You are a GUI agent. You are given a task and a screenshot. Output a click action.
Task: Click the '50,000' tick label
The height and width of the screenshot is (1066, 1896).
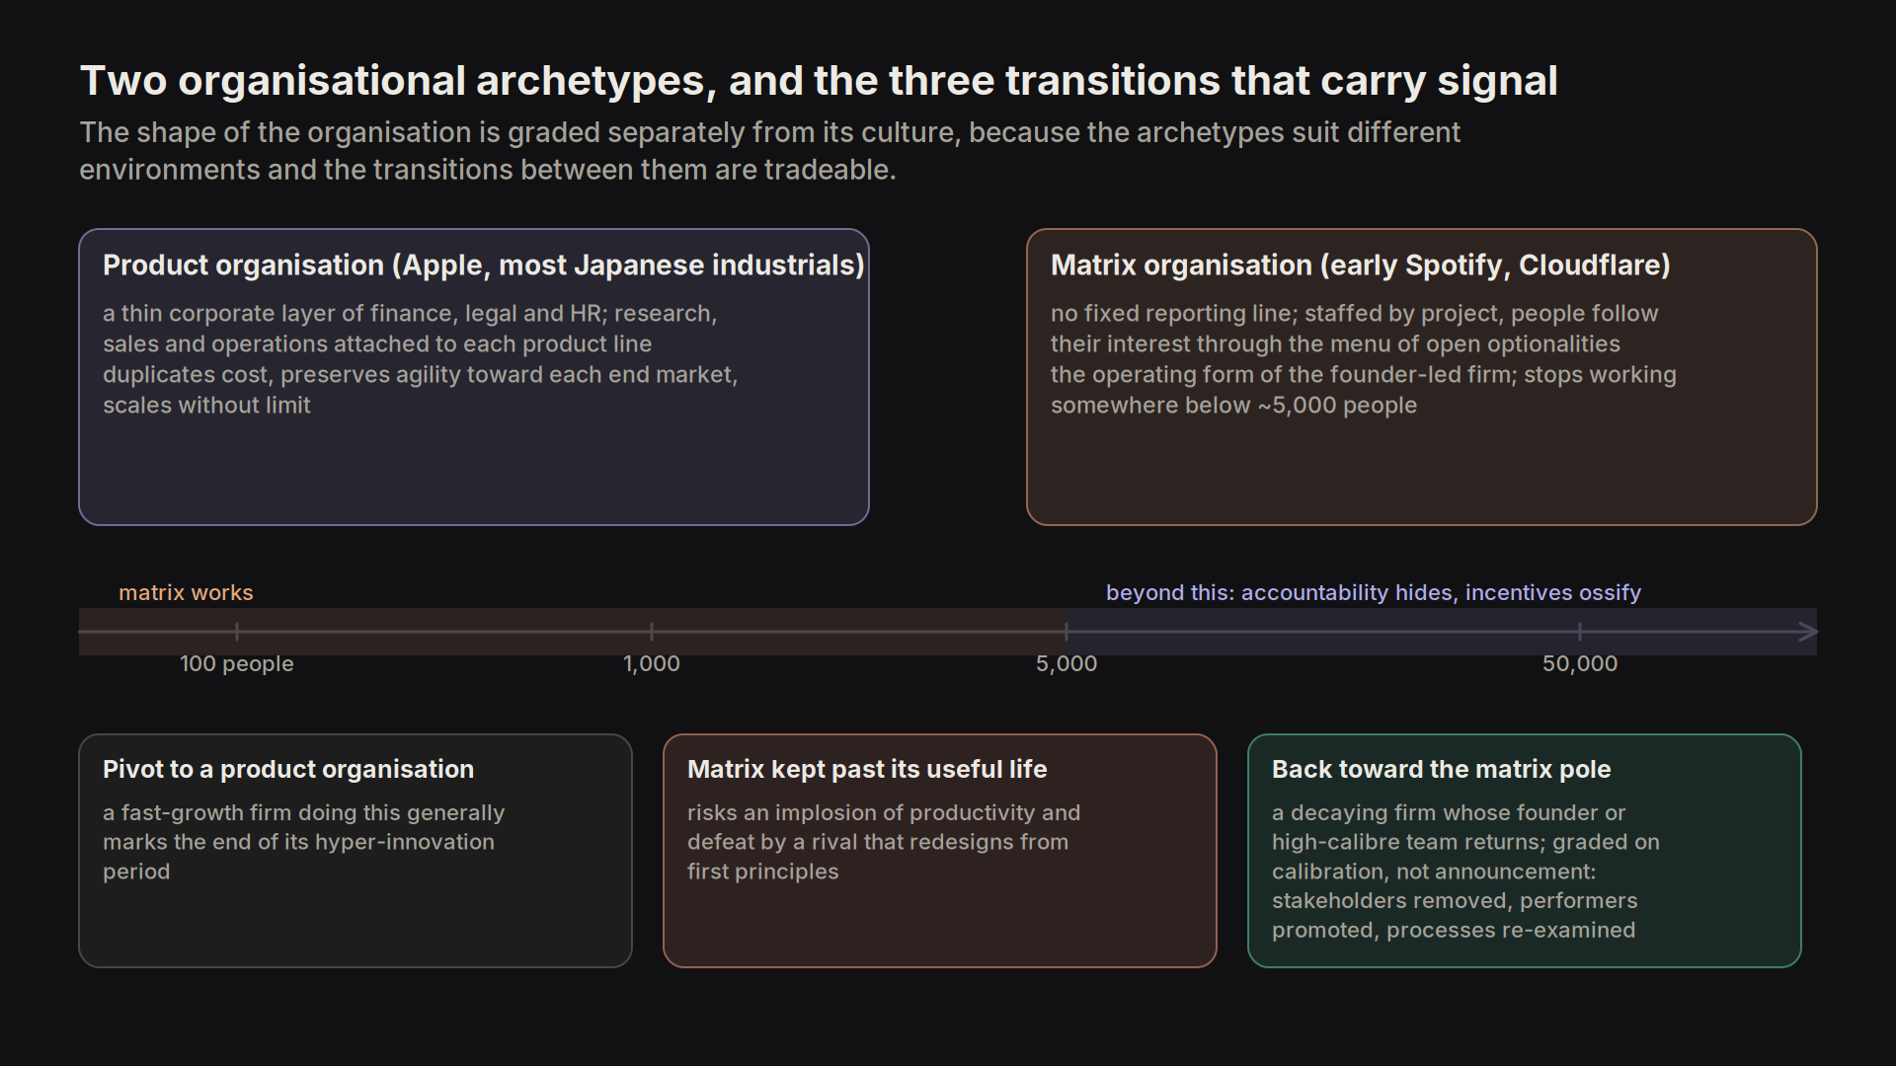(1580, 664)
